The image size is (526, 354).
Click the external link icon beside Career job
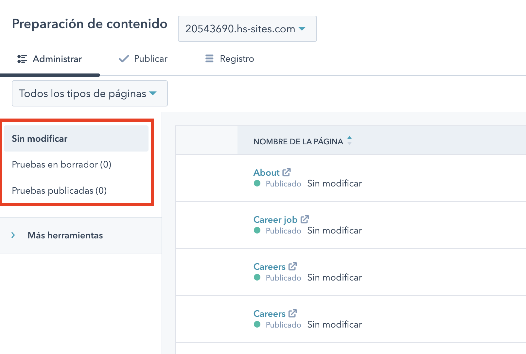[305, 219]
